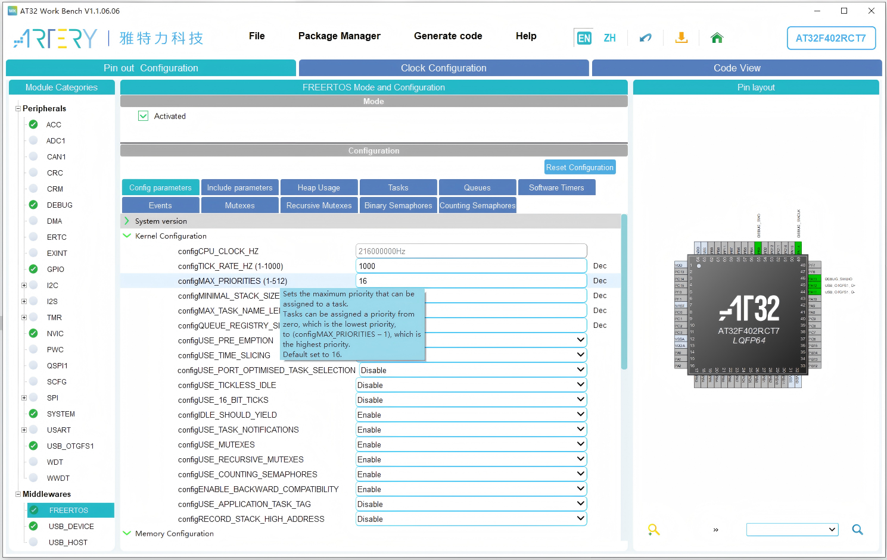Viewport: 887px width, 560px height.
Task: Click the Reset Configuration button
Action: tap(580, 167)
